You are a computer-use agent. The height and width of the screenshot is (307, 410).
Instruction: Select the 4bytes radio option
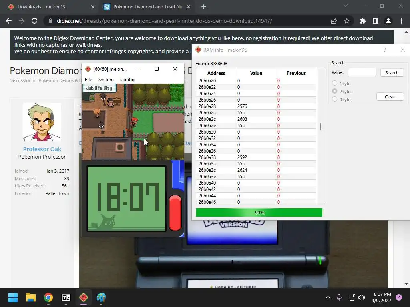pos(334,99)
